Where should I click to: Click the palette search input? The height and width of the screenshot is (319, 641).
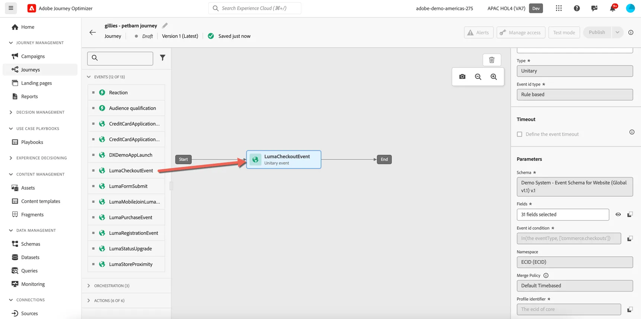120,58
